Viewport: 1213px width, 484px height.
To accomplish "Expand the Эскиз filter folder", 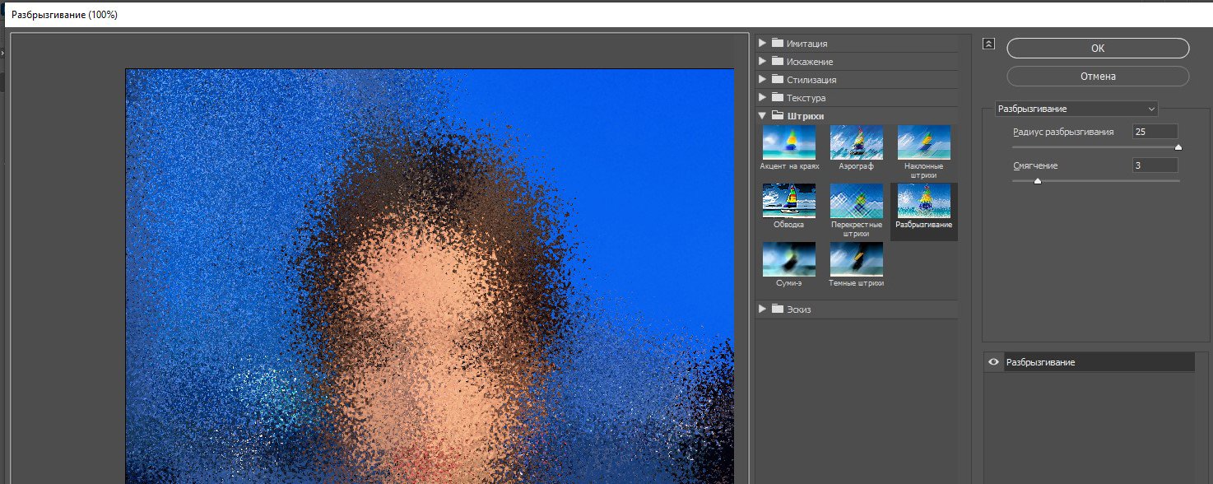I will 762,309.
